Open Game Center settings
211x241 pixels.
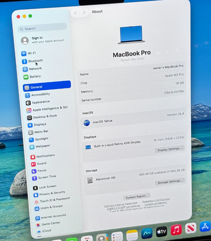click(48, 224)
